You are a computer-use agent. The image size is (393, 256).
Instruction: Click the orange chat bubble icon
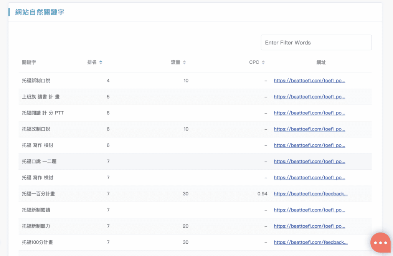tap(380, 243)
